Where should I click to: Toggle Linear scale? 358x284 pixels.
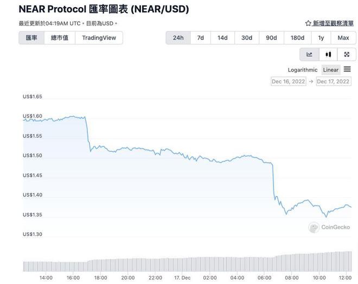[331, 70]
